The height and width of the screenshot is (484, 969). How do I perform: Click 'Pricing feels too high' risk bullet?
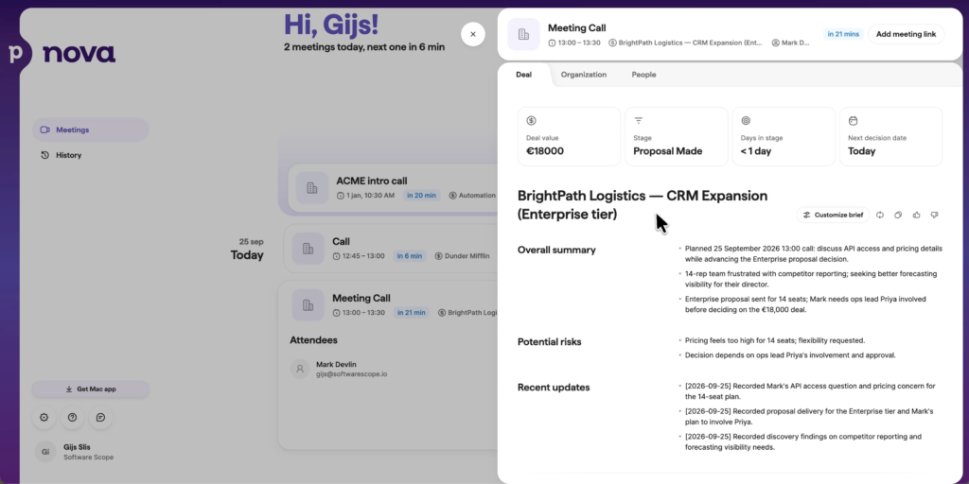tap(775, 340)
